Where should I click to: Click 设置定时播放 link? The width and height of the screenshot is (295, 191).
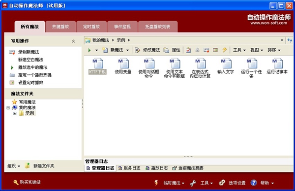pyautogui.click(x=30, y=83)
